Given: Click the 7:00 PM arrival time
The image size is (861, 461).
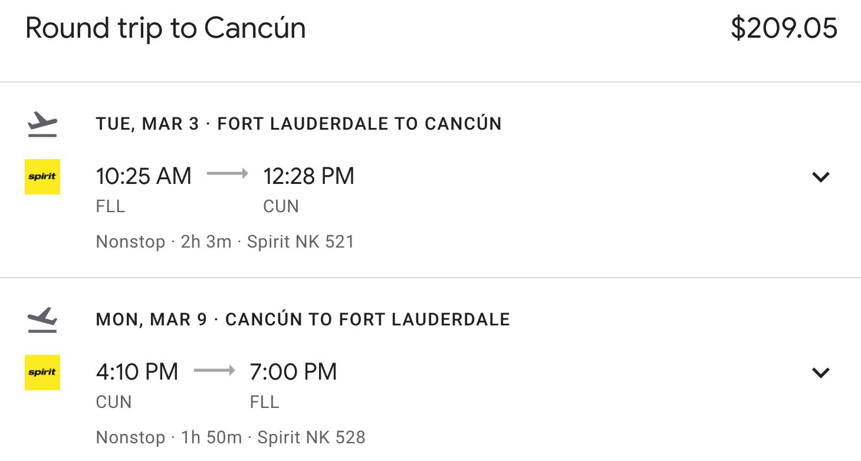Looking at the screenshot, I should point(293,372).
